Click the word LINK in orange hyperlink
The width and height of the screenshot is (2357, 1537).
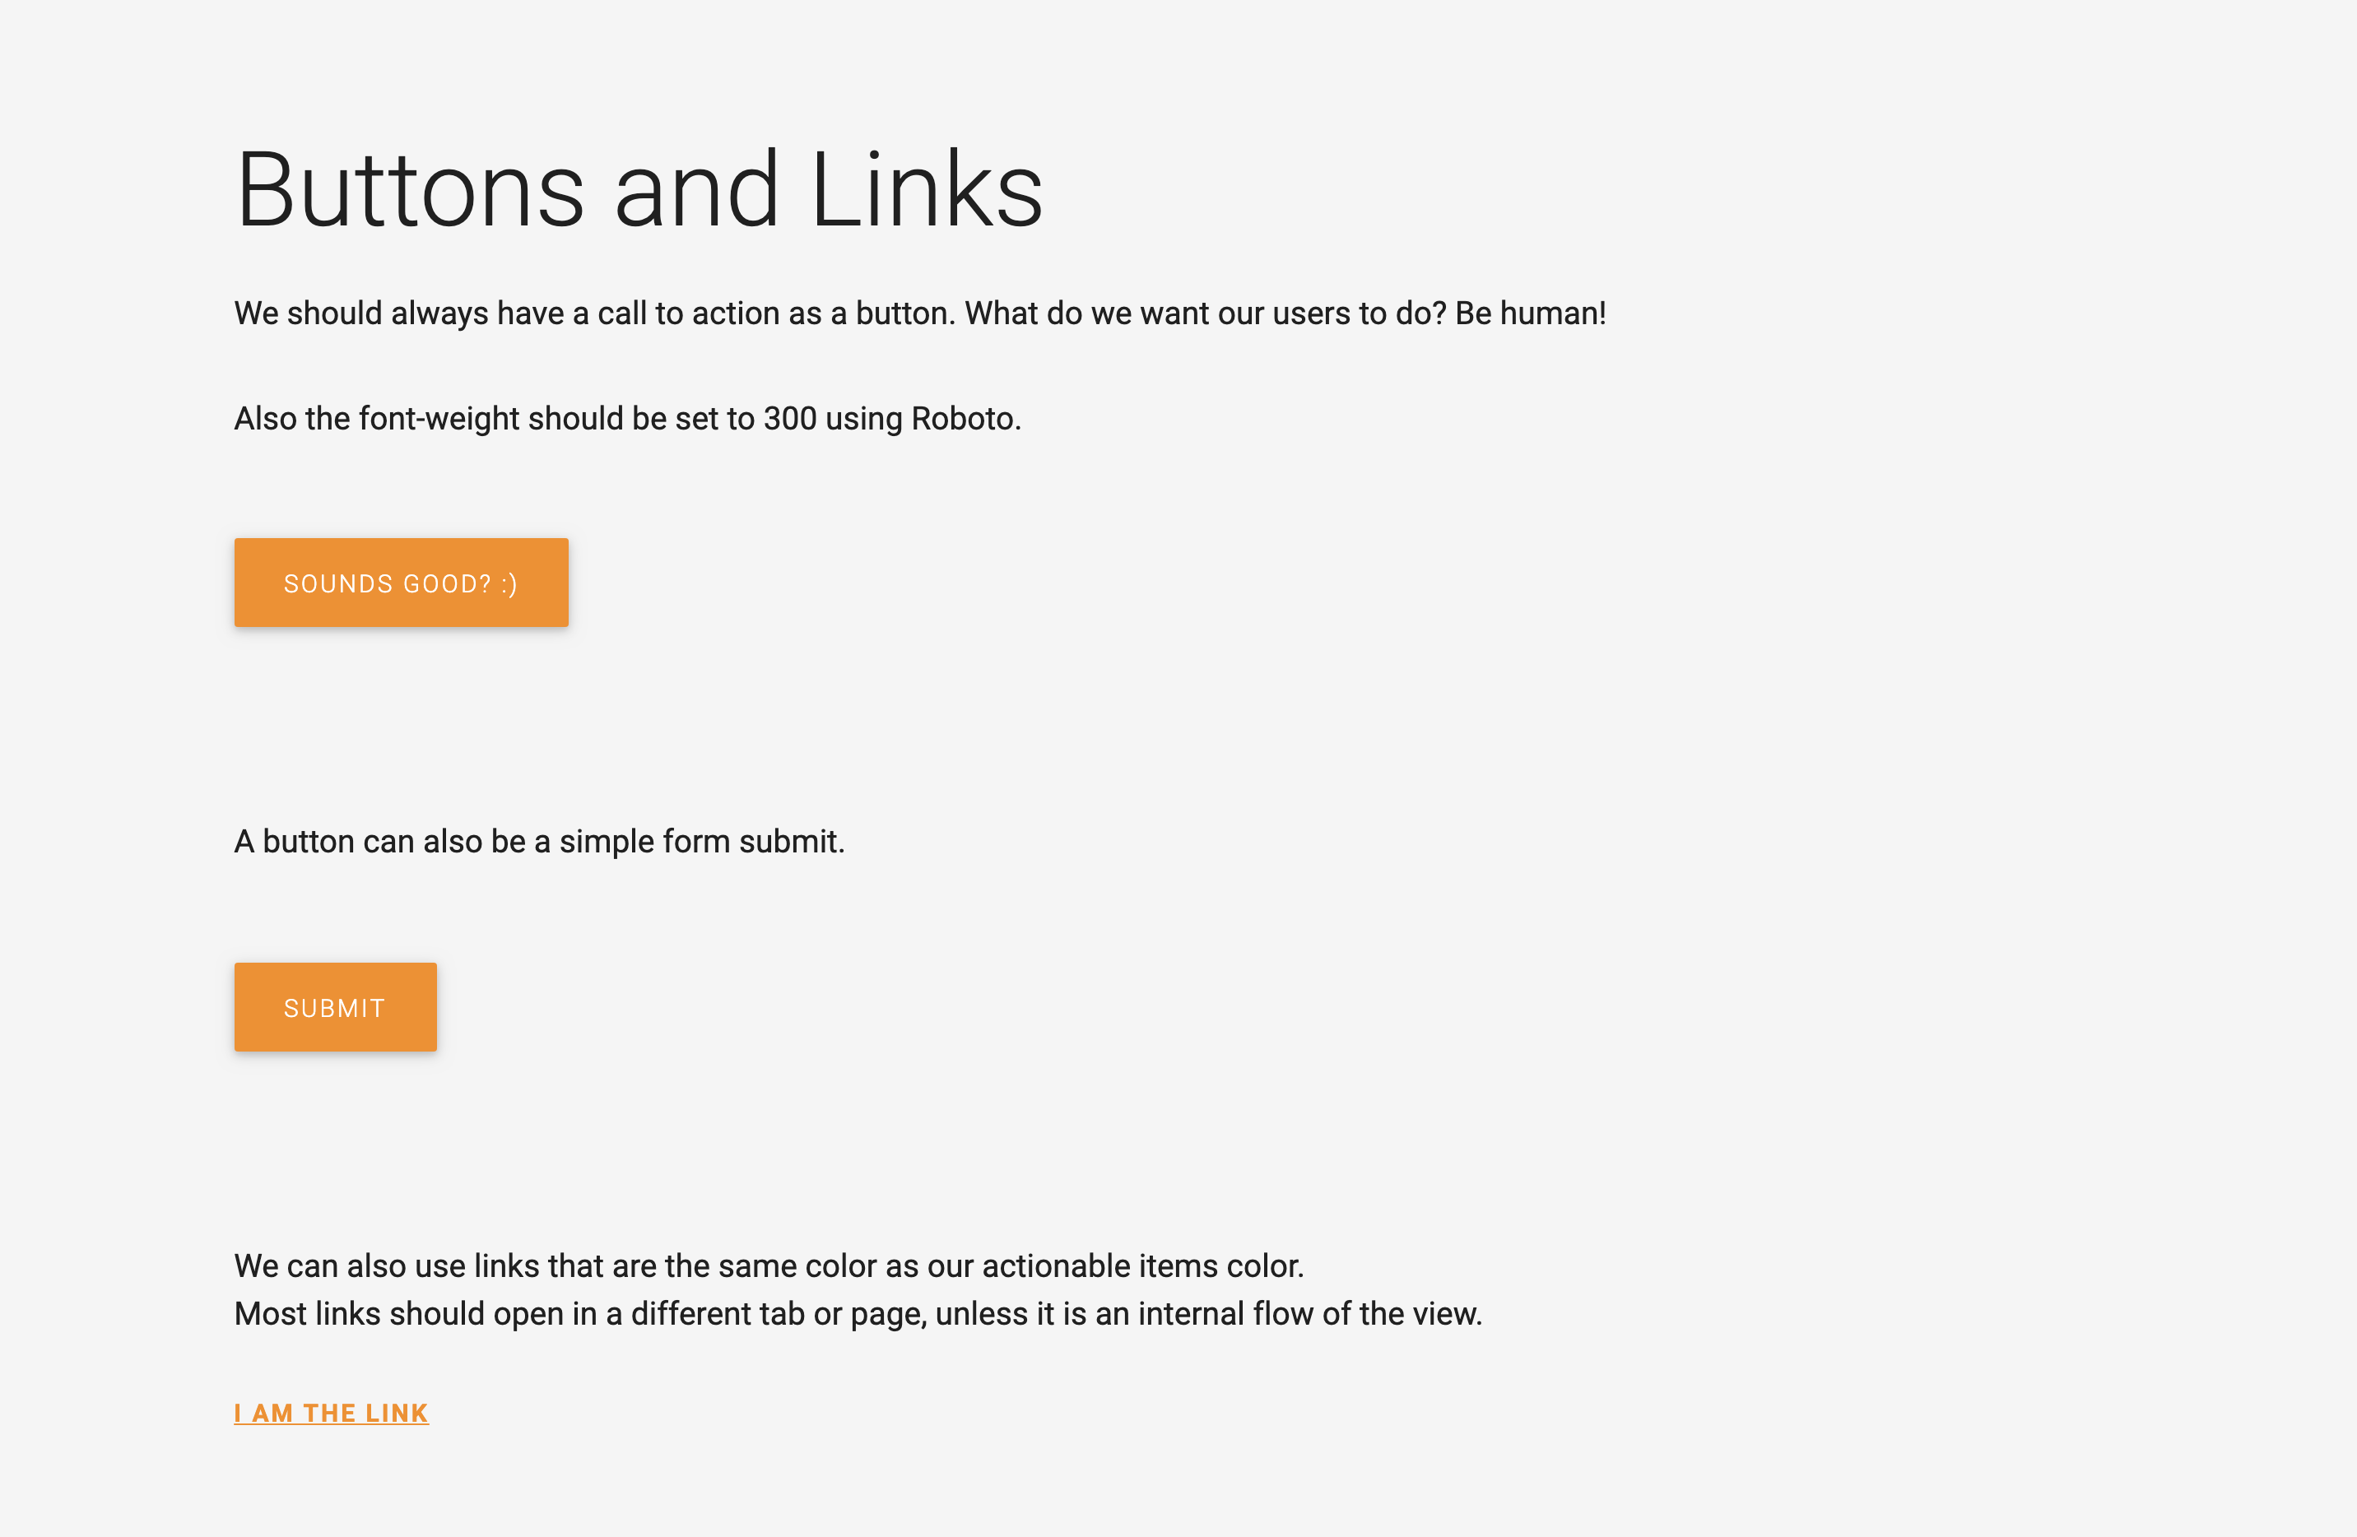click(397, 1414)
